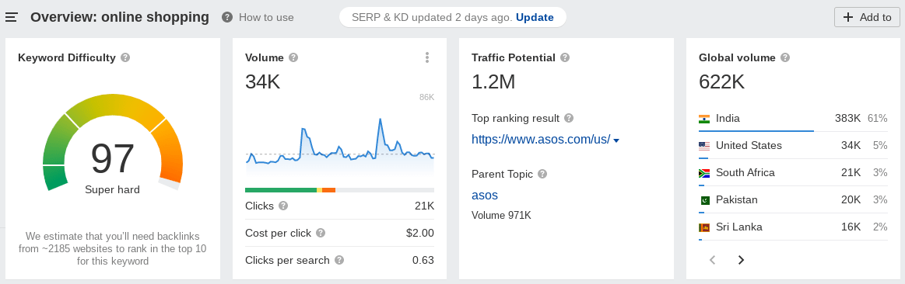Open the asos parent topic link
Viewport: 905px width, 284px height.
click(485, 196)
